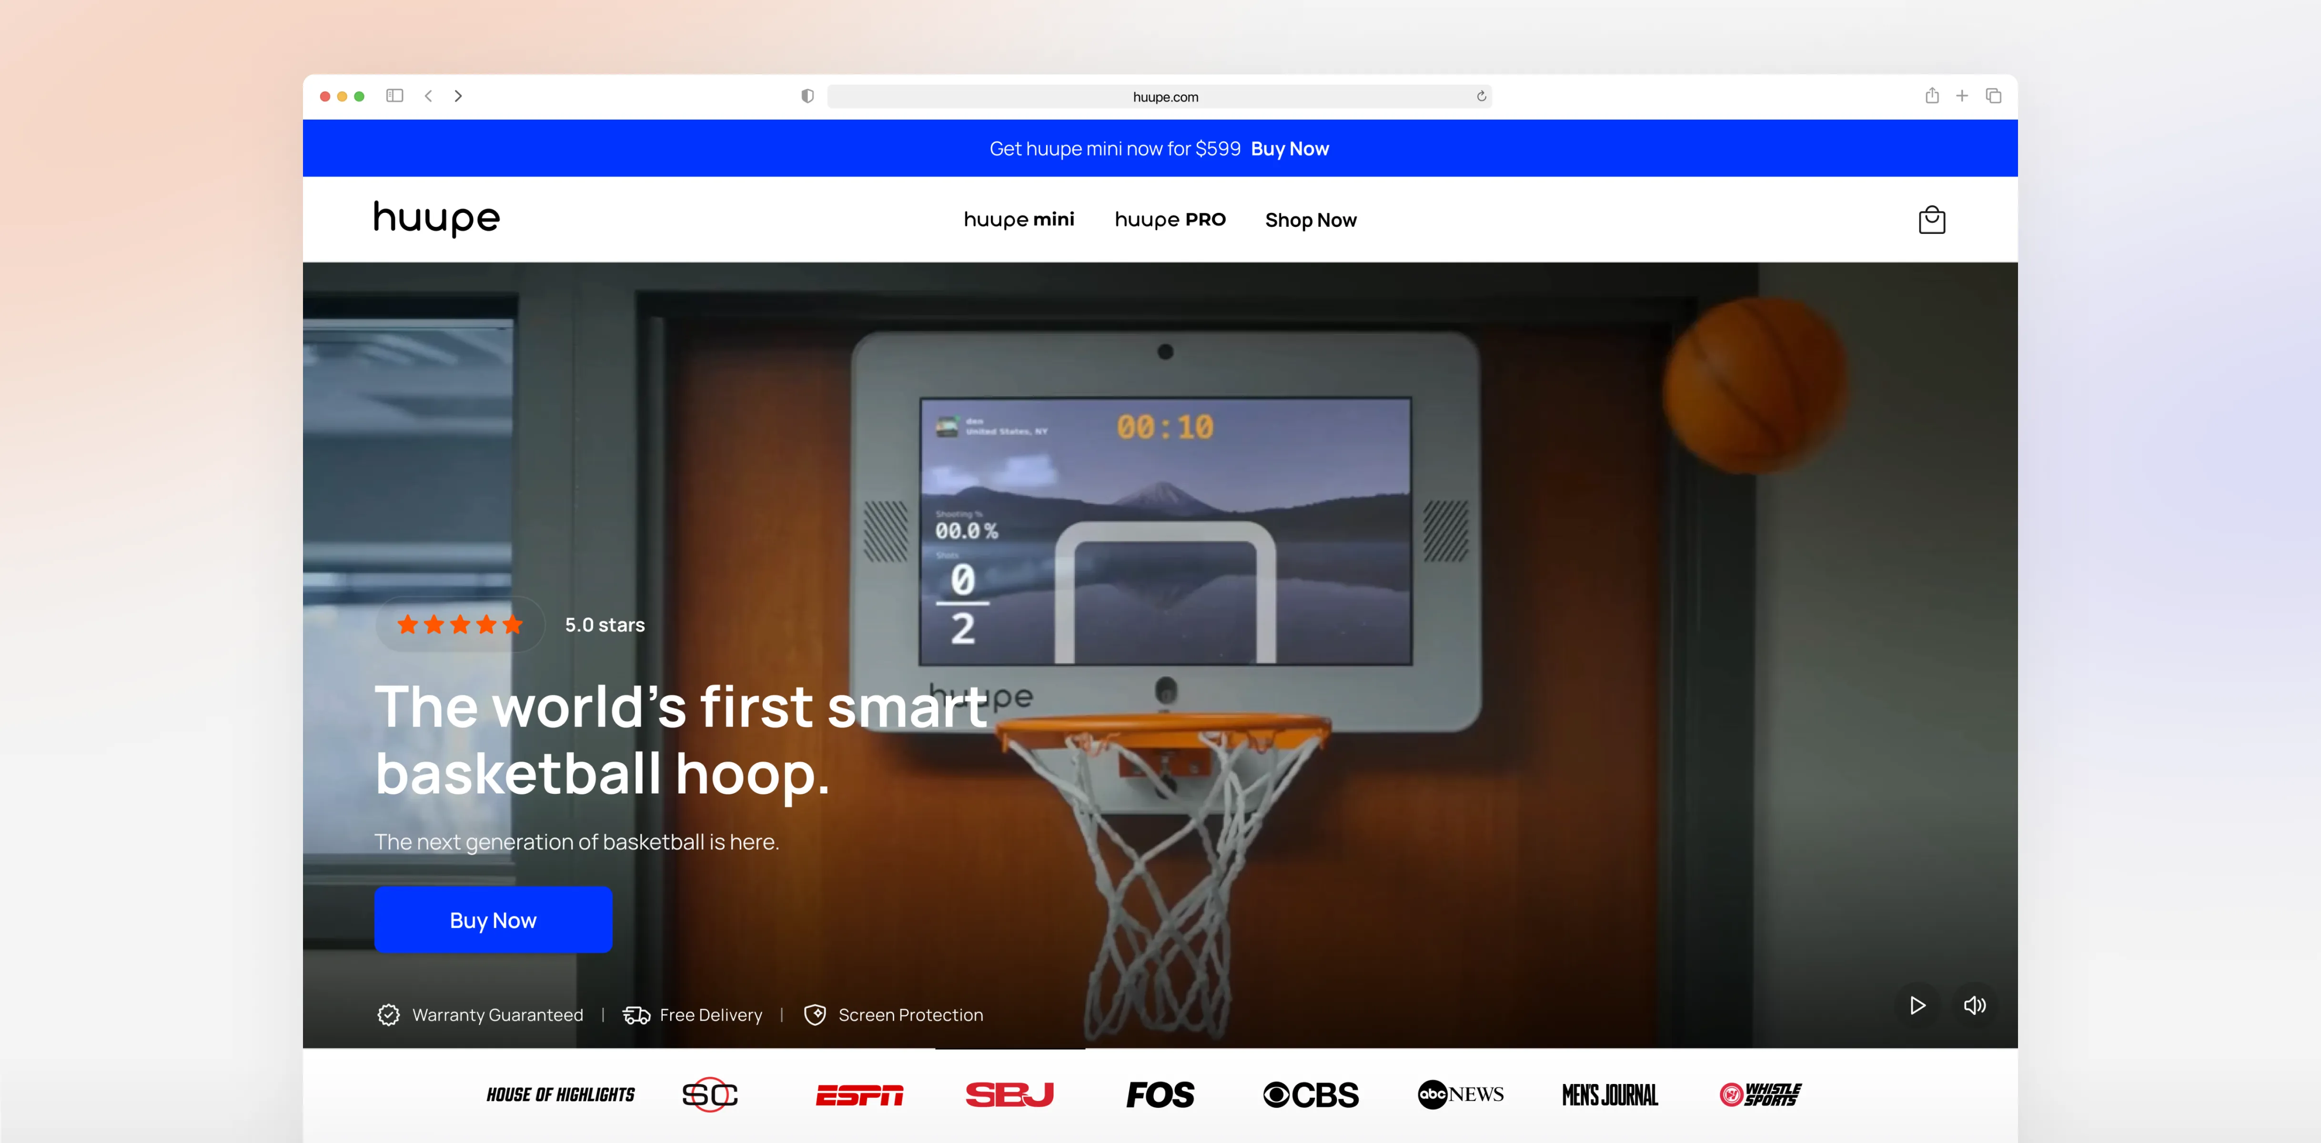Click the Free Delivery truck icon
2321x1143 pixels.
[x=636, y=1015]
